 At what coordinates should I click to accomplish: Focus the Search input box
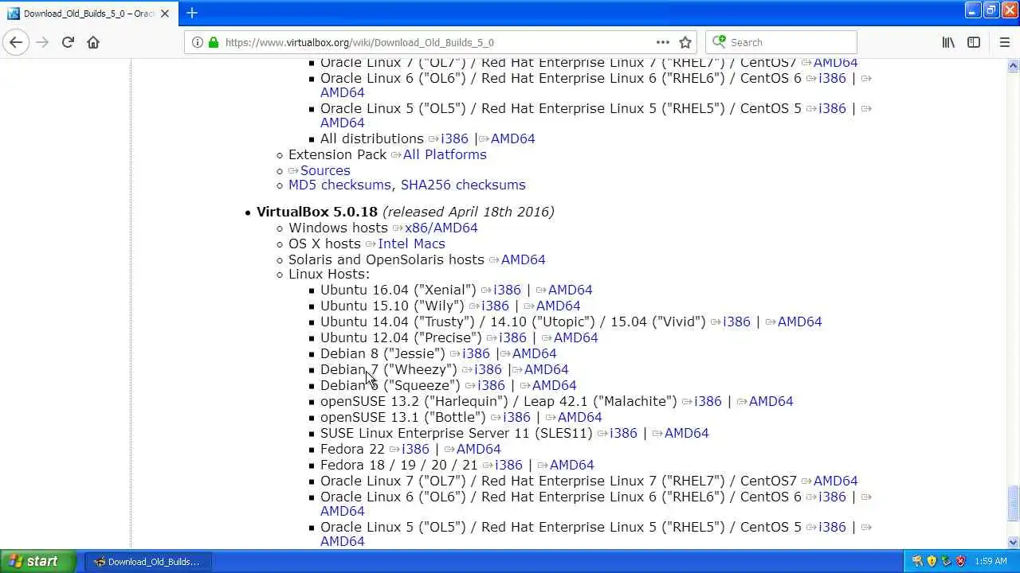coord(781,42)
